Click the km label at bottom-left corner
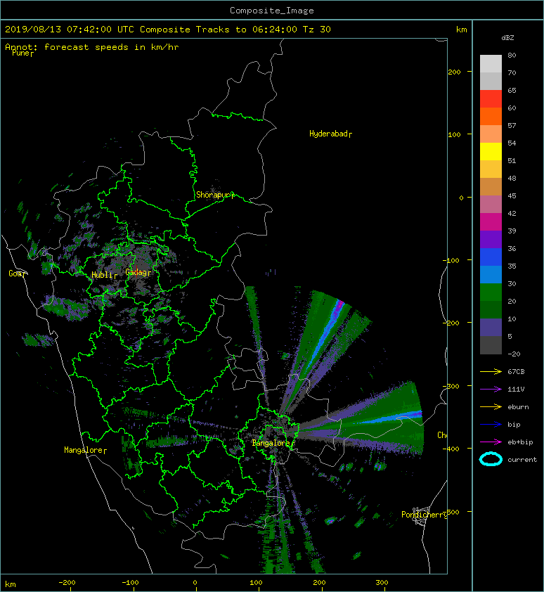 pyautogui.click(x=11, y=584)
